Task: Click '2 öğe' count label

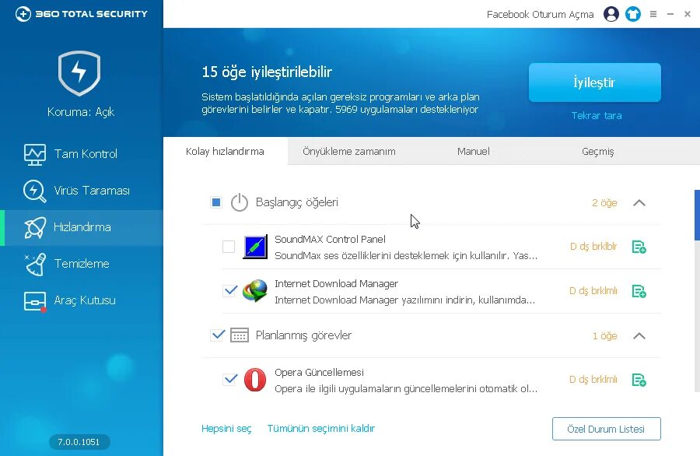Action: click(x=604, y=203)
